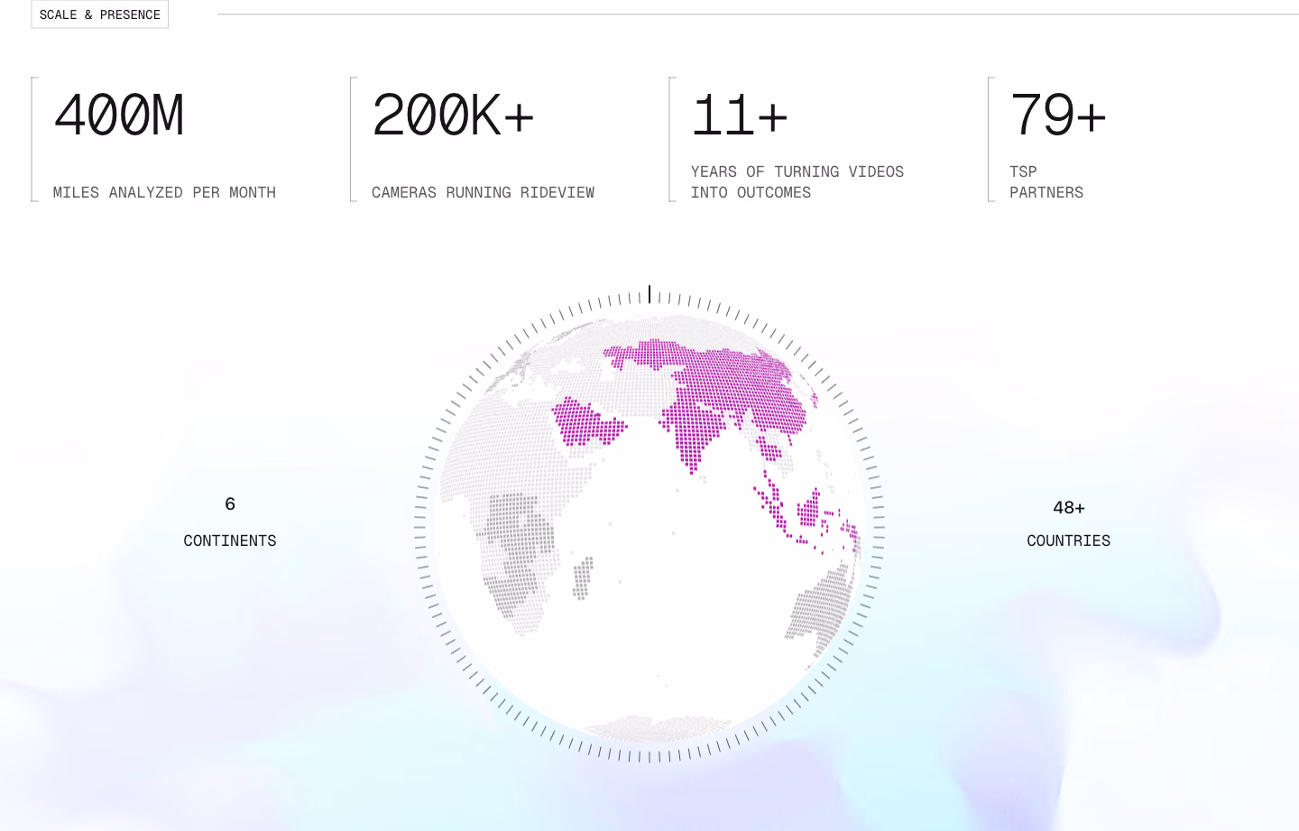Click the dark top marker on globe dial

tap(649, 294)
